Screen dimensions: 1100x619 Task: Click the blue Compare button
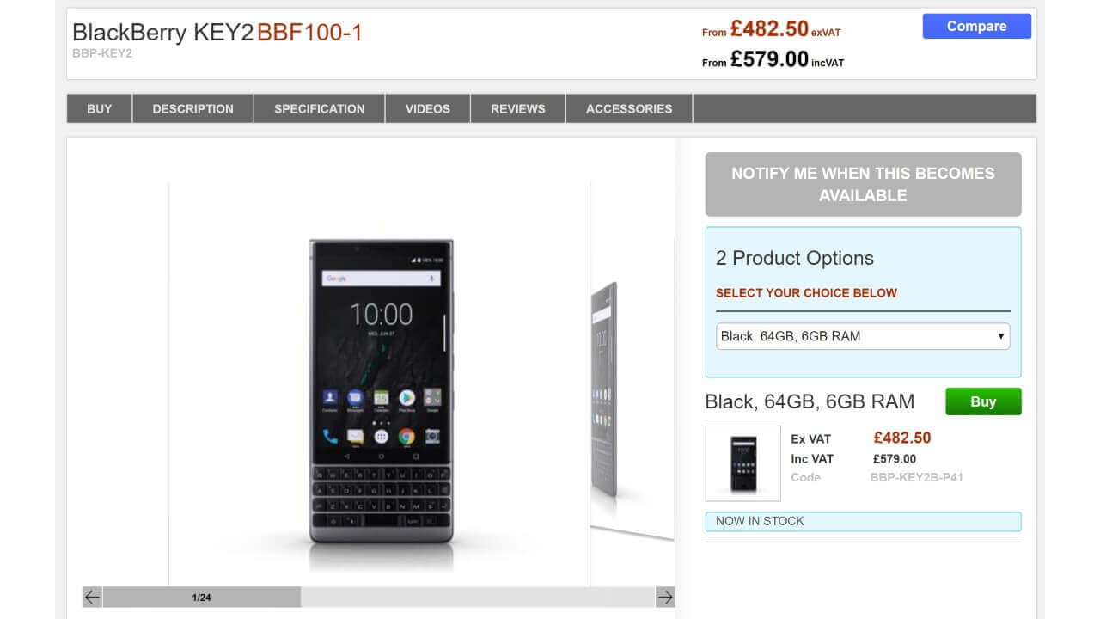click(977, 26)
